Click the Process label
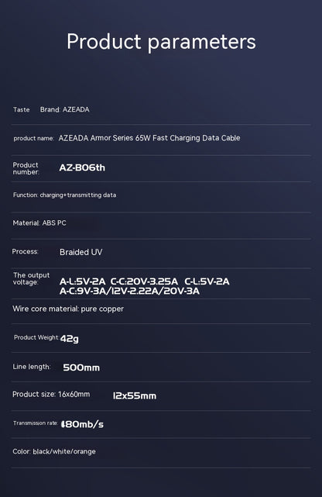Screen dimensions: 322x497 pos(25,251)
